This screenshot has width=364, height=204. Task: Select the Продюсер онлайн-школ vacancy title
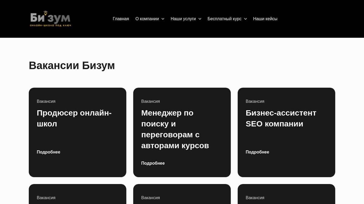(x=74, y=118)
